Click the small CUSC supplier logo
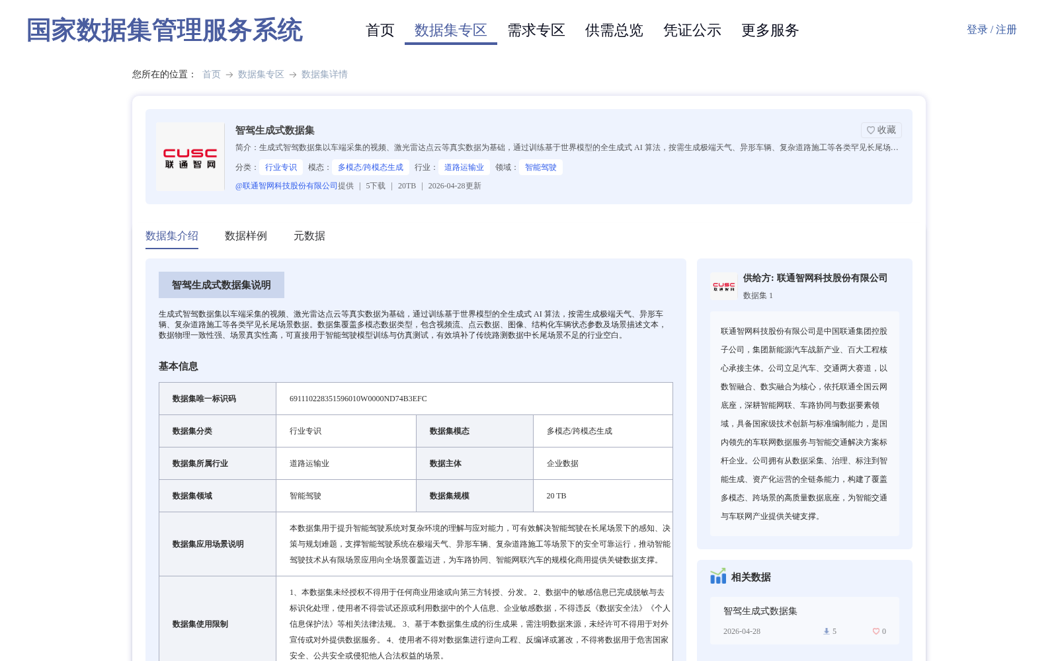This screenshot has height=661, width=1058. click(723, 286)
